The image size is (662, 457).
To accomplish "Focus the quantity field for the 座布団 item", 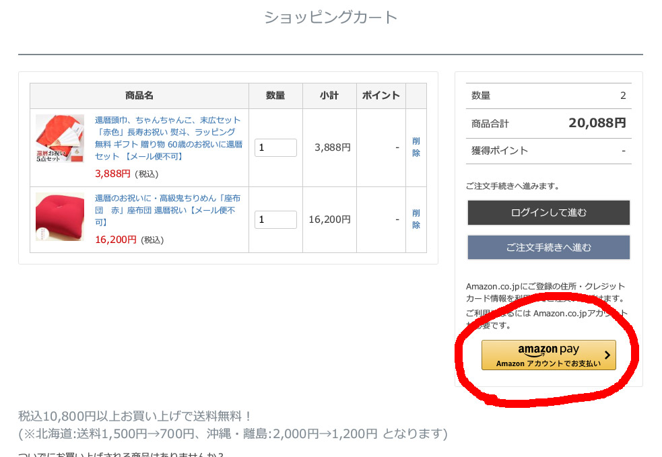I will coord(275,219).
